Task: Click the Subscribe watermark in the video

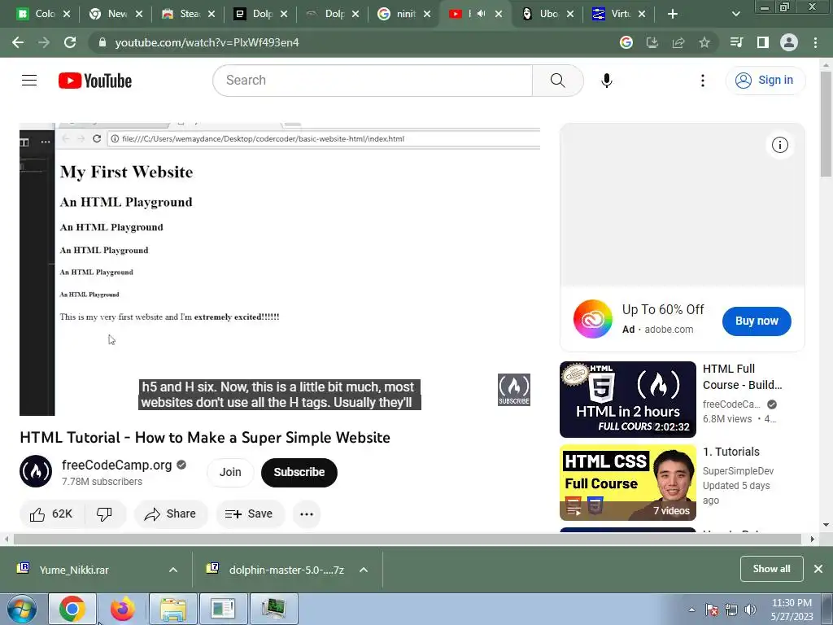Action: [x=514, y=390]
